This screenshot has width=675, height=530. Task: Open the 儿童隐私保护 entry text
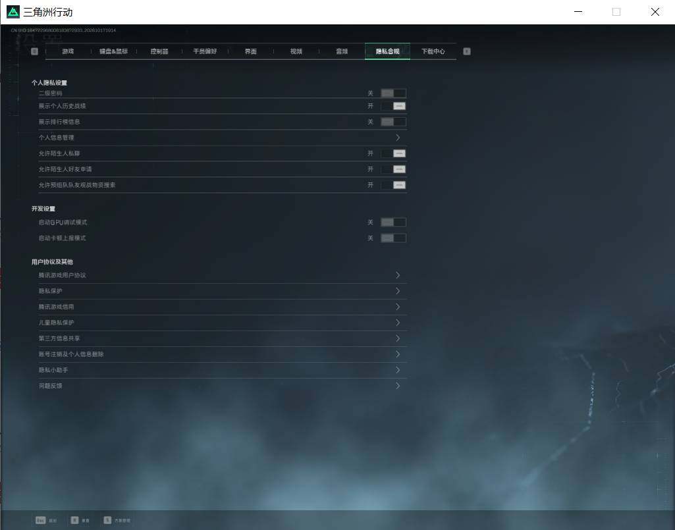coord(57,323)
